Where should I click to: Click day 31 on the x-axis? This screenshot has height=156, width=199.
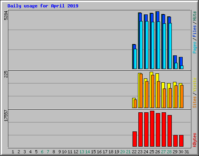(x=187, y=152)
